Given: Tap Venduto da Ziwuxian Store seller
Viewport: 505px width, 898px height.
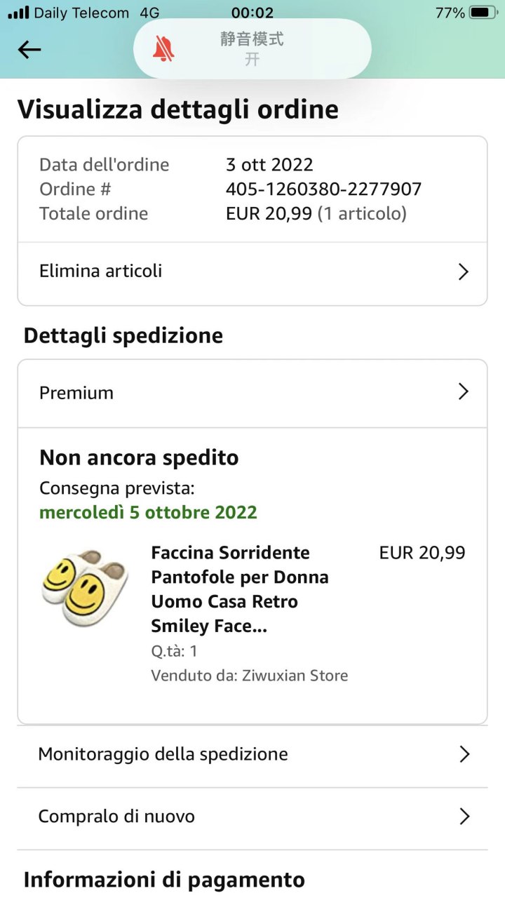Looking at the screenshot, I should pyautogui.click(x=250, y=676).
